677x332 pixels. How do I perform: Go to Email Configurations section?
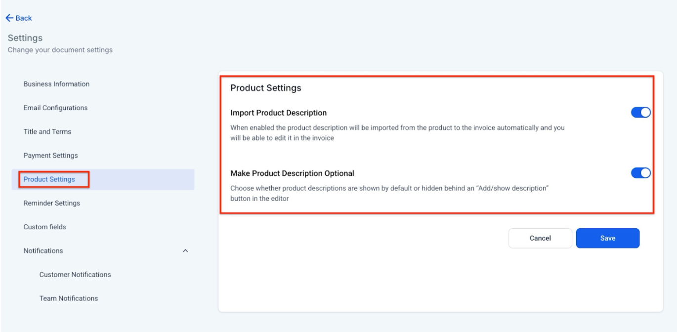(x=55, y=108)
